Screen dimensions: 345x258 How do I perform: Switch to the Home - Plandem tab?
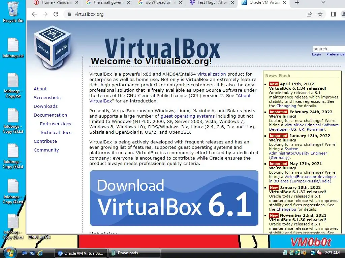[54, 2]
